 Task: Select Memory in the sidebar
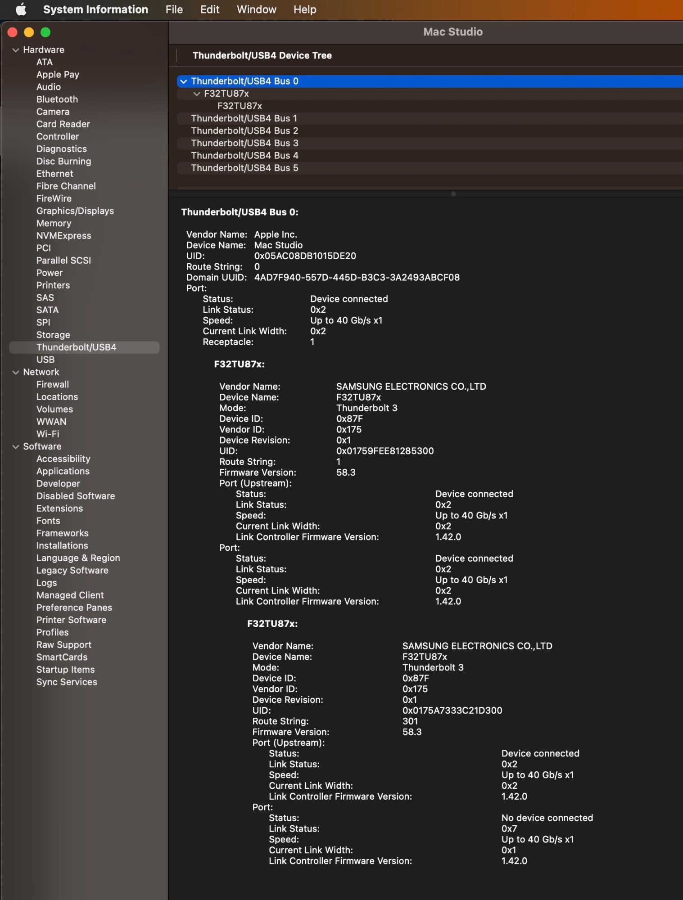[54, 223]
